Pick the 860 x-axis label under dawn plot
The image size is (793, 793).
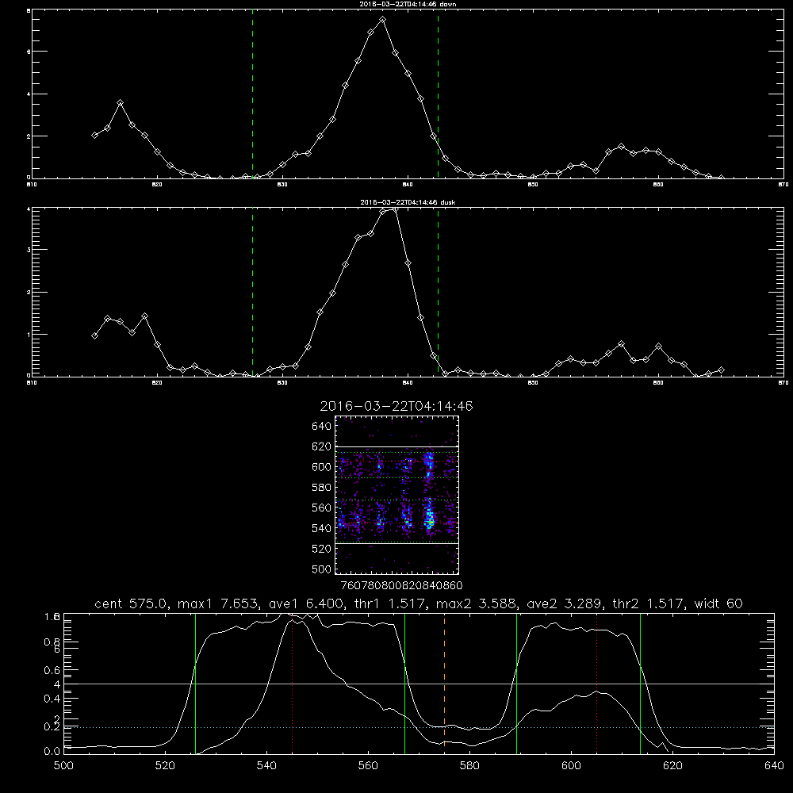(658, 185)
